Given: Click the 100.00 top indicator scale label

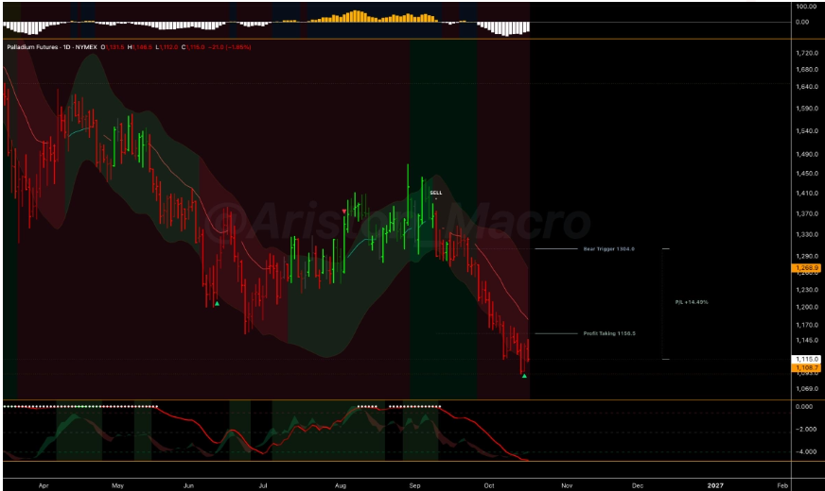Looking at the screenshot, I should [x=806, y=7].
